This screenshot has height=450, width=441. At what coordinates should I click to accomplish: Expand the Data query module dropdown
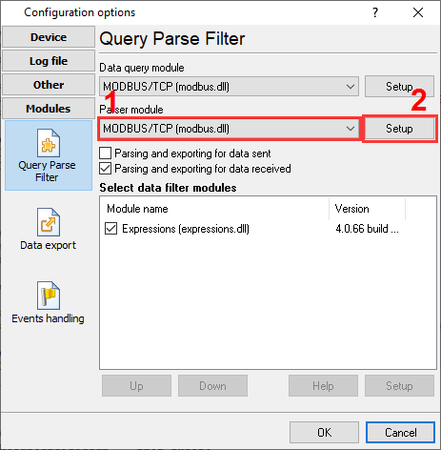point(229,87)
